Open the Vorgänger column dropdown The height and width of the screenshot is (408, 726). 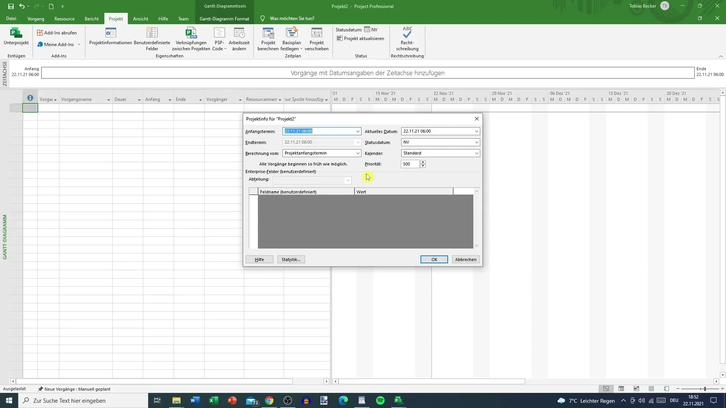coord(240,100)
